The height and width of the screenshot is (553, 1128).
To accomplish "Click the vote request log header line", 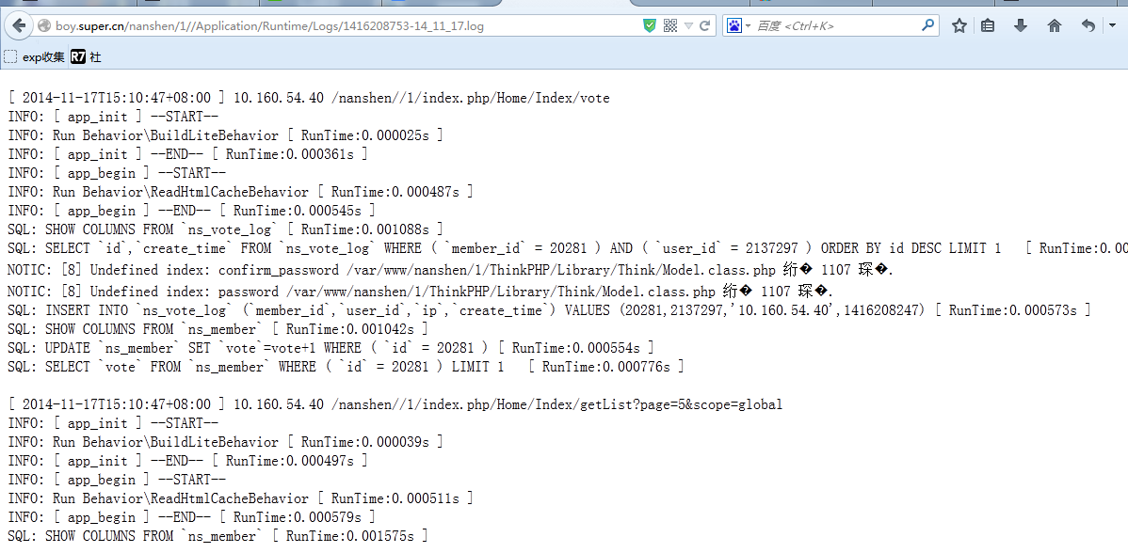I will coord(310,98).
